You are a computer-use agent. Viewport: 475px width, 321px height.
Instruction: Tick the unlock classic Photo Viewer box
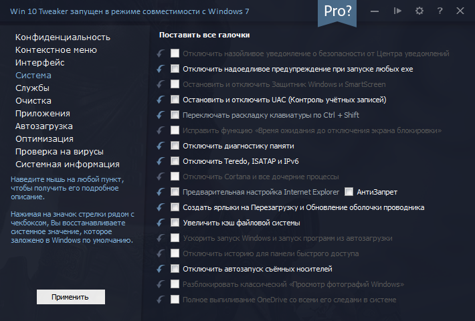tap(175, 284)
